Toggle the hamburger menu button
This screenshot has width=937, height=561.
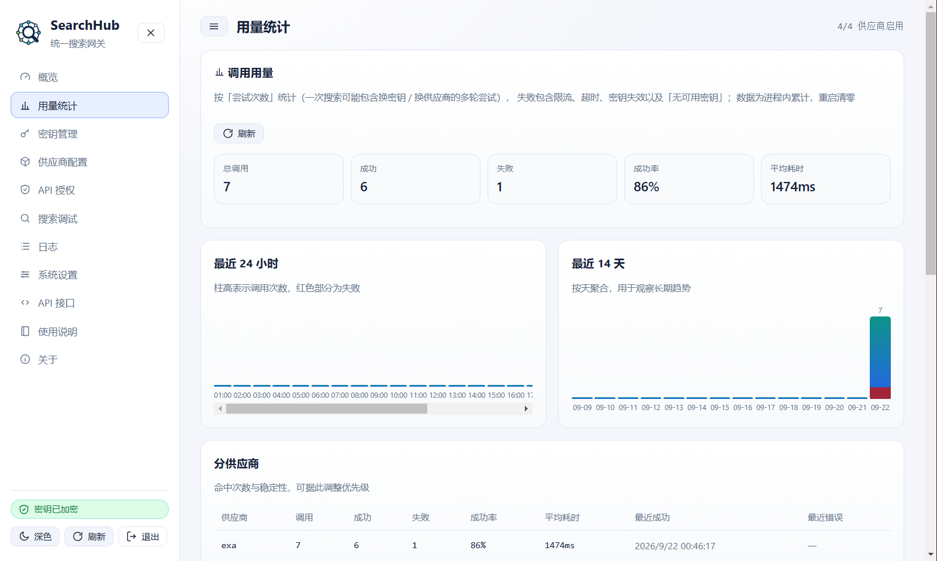click(x=214, y=26)
